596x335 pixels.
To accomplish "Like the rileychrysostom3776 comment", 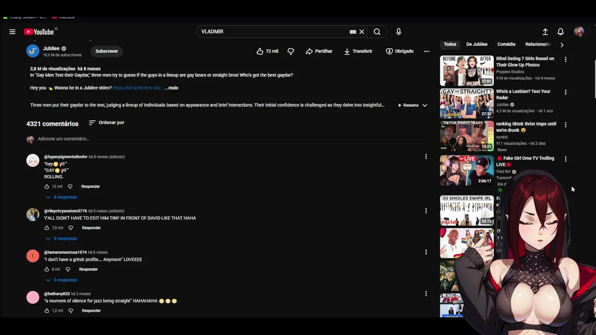I will pyautogui.click(x=47, y=228).
